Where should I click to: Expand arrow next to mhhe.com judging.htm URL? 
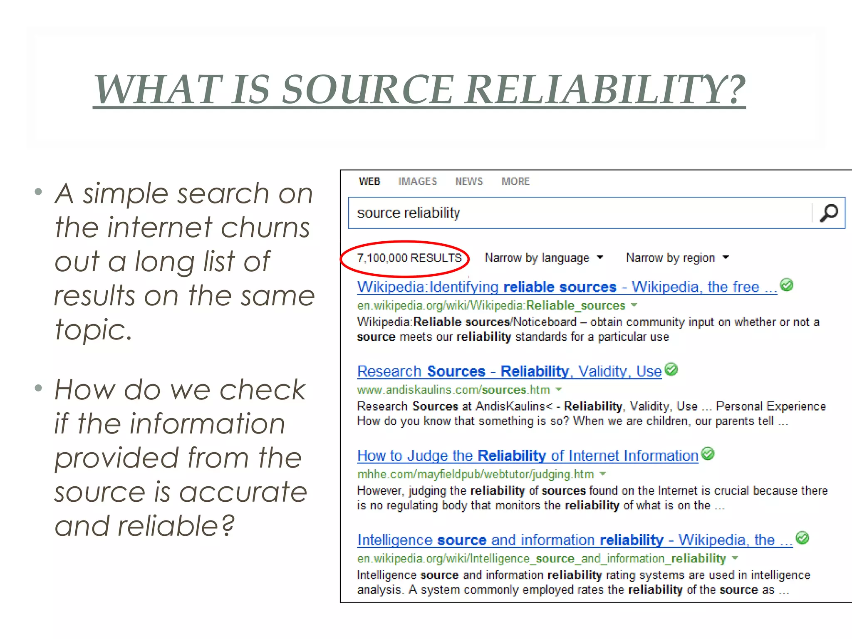point(603,474)
